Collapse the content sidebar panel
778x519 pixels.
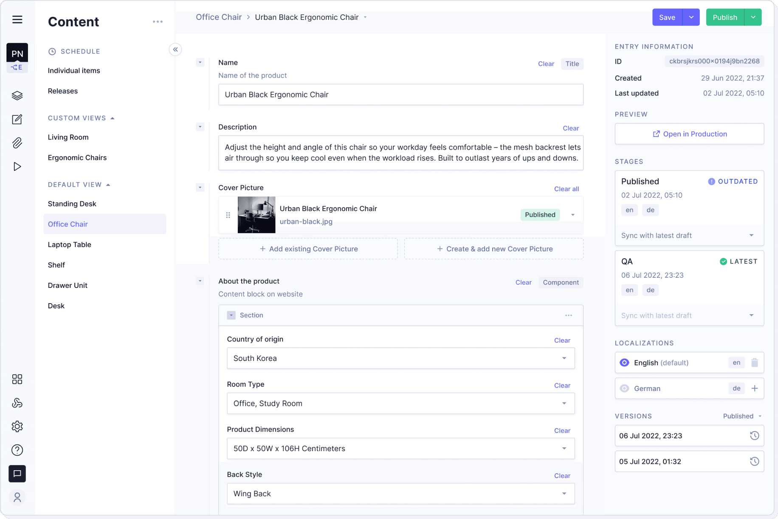175,50
